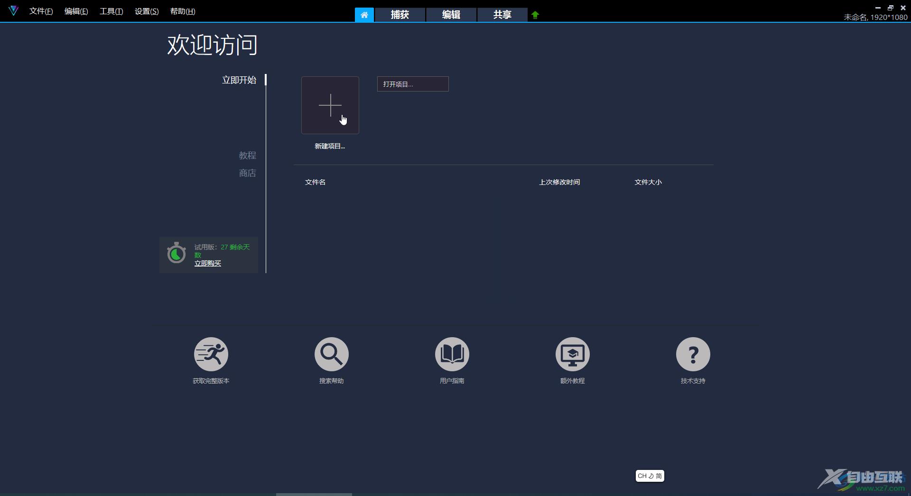Select 立即开始 in the sidebar
This screenshot has height=496, width=911.
(239, 80)
